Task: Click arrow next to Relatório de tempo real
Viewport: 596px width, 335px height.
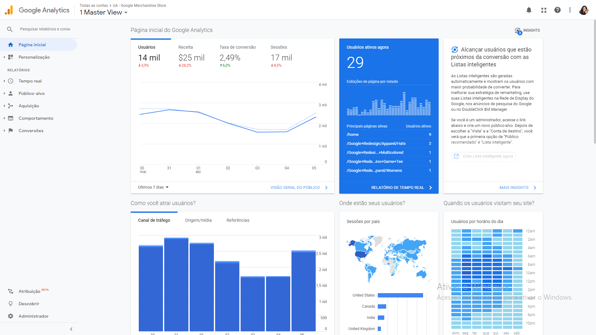Action: point(431,188)
